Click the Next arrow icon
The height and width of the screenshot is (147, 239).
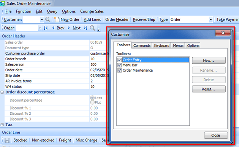pyautogui.click(x=69, y=28)
